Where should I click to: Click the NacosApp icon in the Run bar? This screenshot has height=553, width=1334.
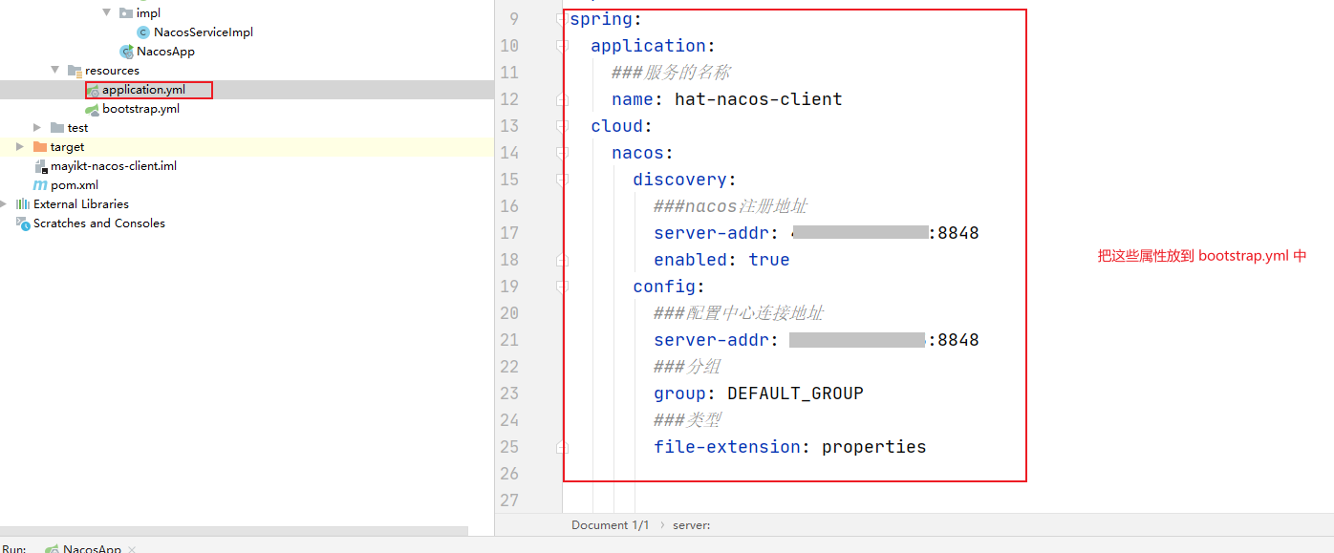54,547
